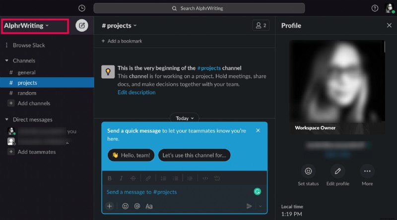Dismiss the Send a quick message banner
Viewport: 397px width, 220px height.
258,130
